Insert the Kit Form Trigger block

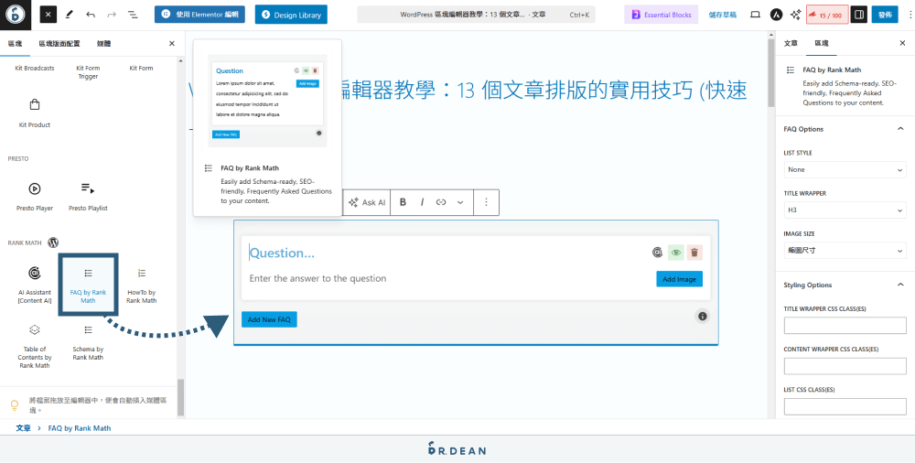pyautogui.click(x=88, y=71)
